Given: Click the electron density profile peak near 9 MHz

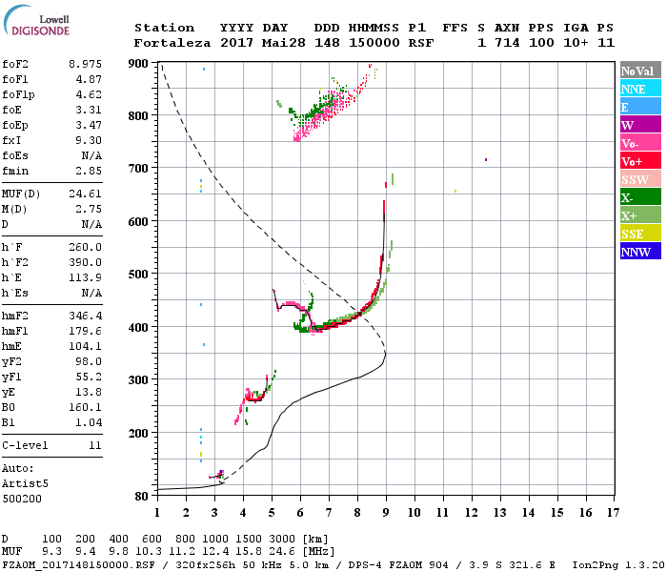Looking at the screenshot, I should pos(385,353).
